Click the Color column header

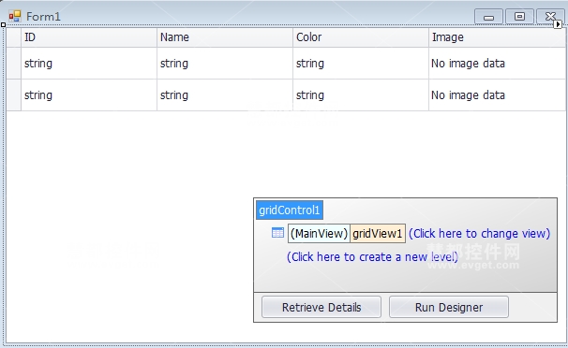361,37
